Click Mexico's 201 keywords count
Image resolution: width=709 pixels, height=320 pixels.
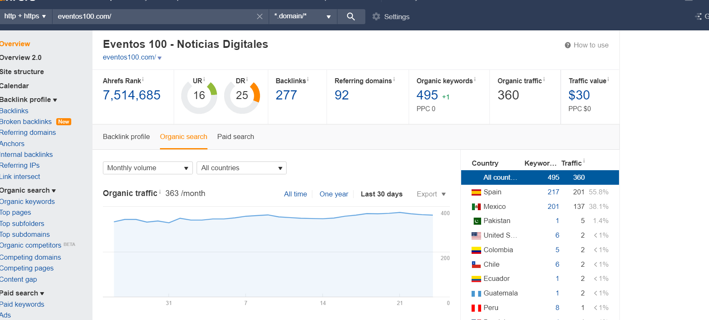[x=553, y=207]
